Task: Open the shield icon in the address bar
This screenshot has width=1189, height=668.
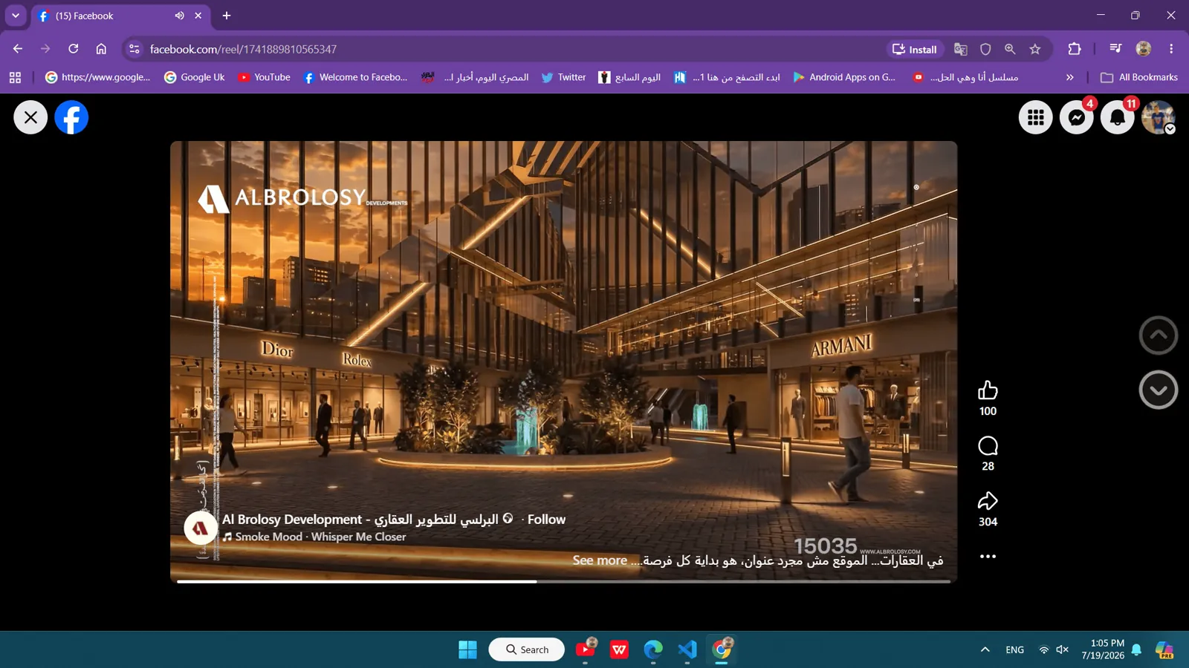Action: 985,49
